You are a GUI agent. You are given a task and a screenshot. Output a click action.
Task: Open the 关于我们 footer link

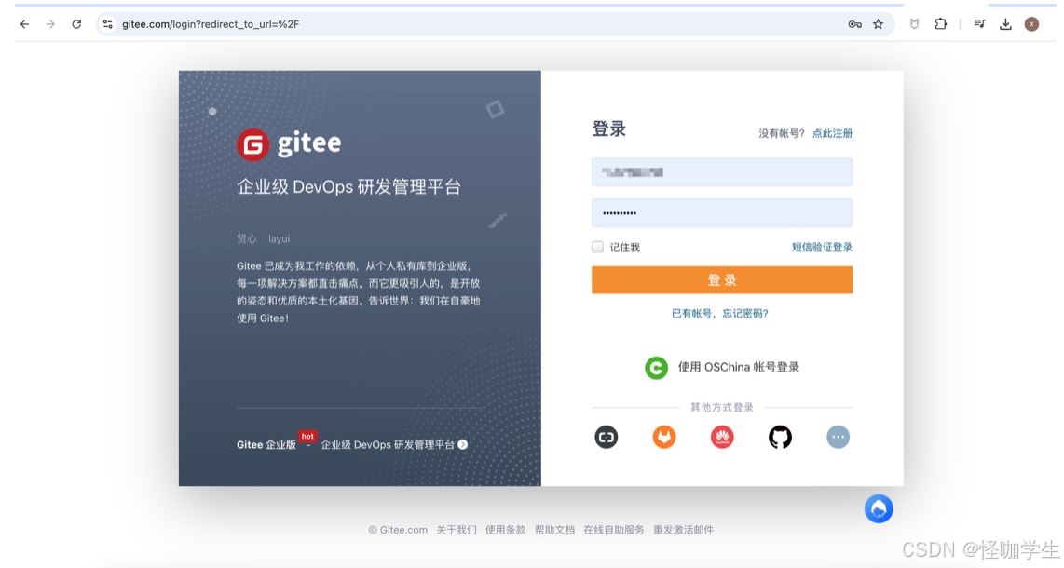456,530
